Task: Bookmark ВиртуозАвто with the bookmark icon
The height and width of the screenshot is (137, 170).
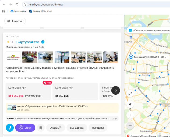Action: tap(41, 128)
